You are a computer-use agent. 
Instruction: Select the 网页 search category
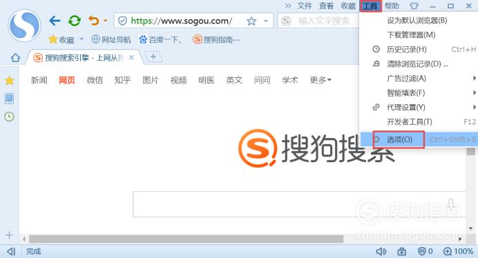pyautogui.click(x=67, y=80)
